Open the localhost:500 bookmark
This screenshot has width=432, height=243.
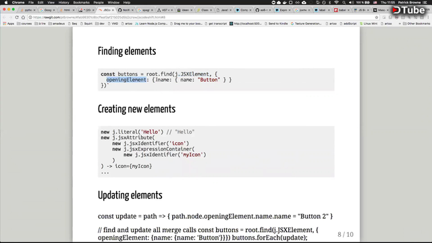246,24
